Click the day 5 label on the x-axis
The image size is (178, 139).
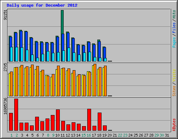(32, 135)
